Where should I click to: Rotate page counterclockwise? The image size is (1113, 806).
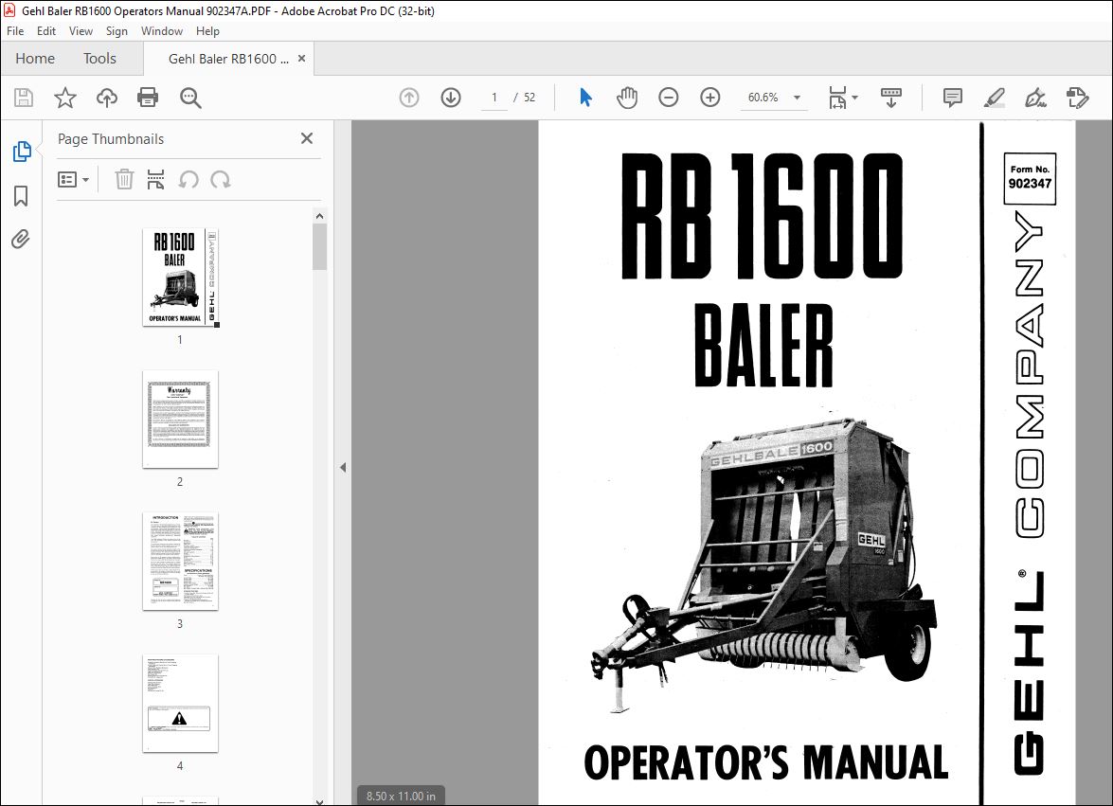click(x=188, y=180)
